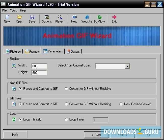
Task: Click the app icon in the title bar
Action: click(x=3, y=4)
